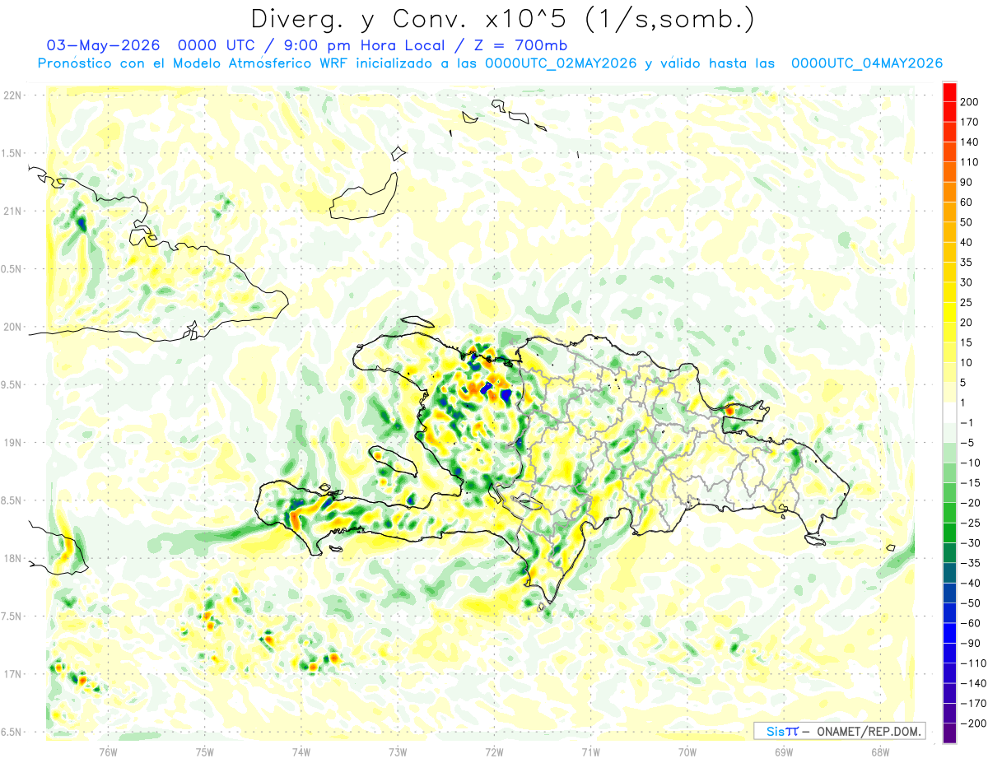Click the white swatch between 1 and -1
988x763 pixels.
tap(949, 412)
